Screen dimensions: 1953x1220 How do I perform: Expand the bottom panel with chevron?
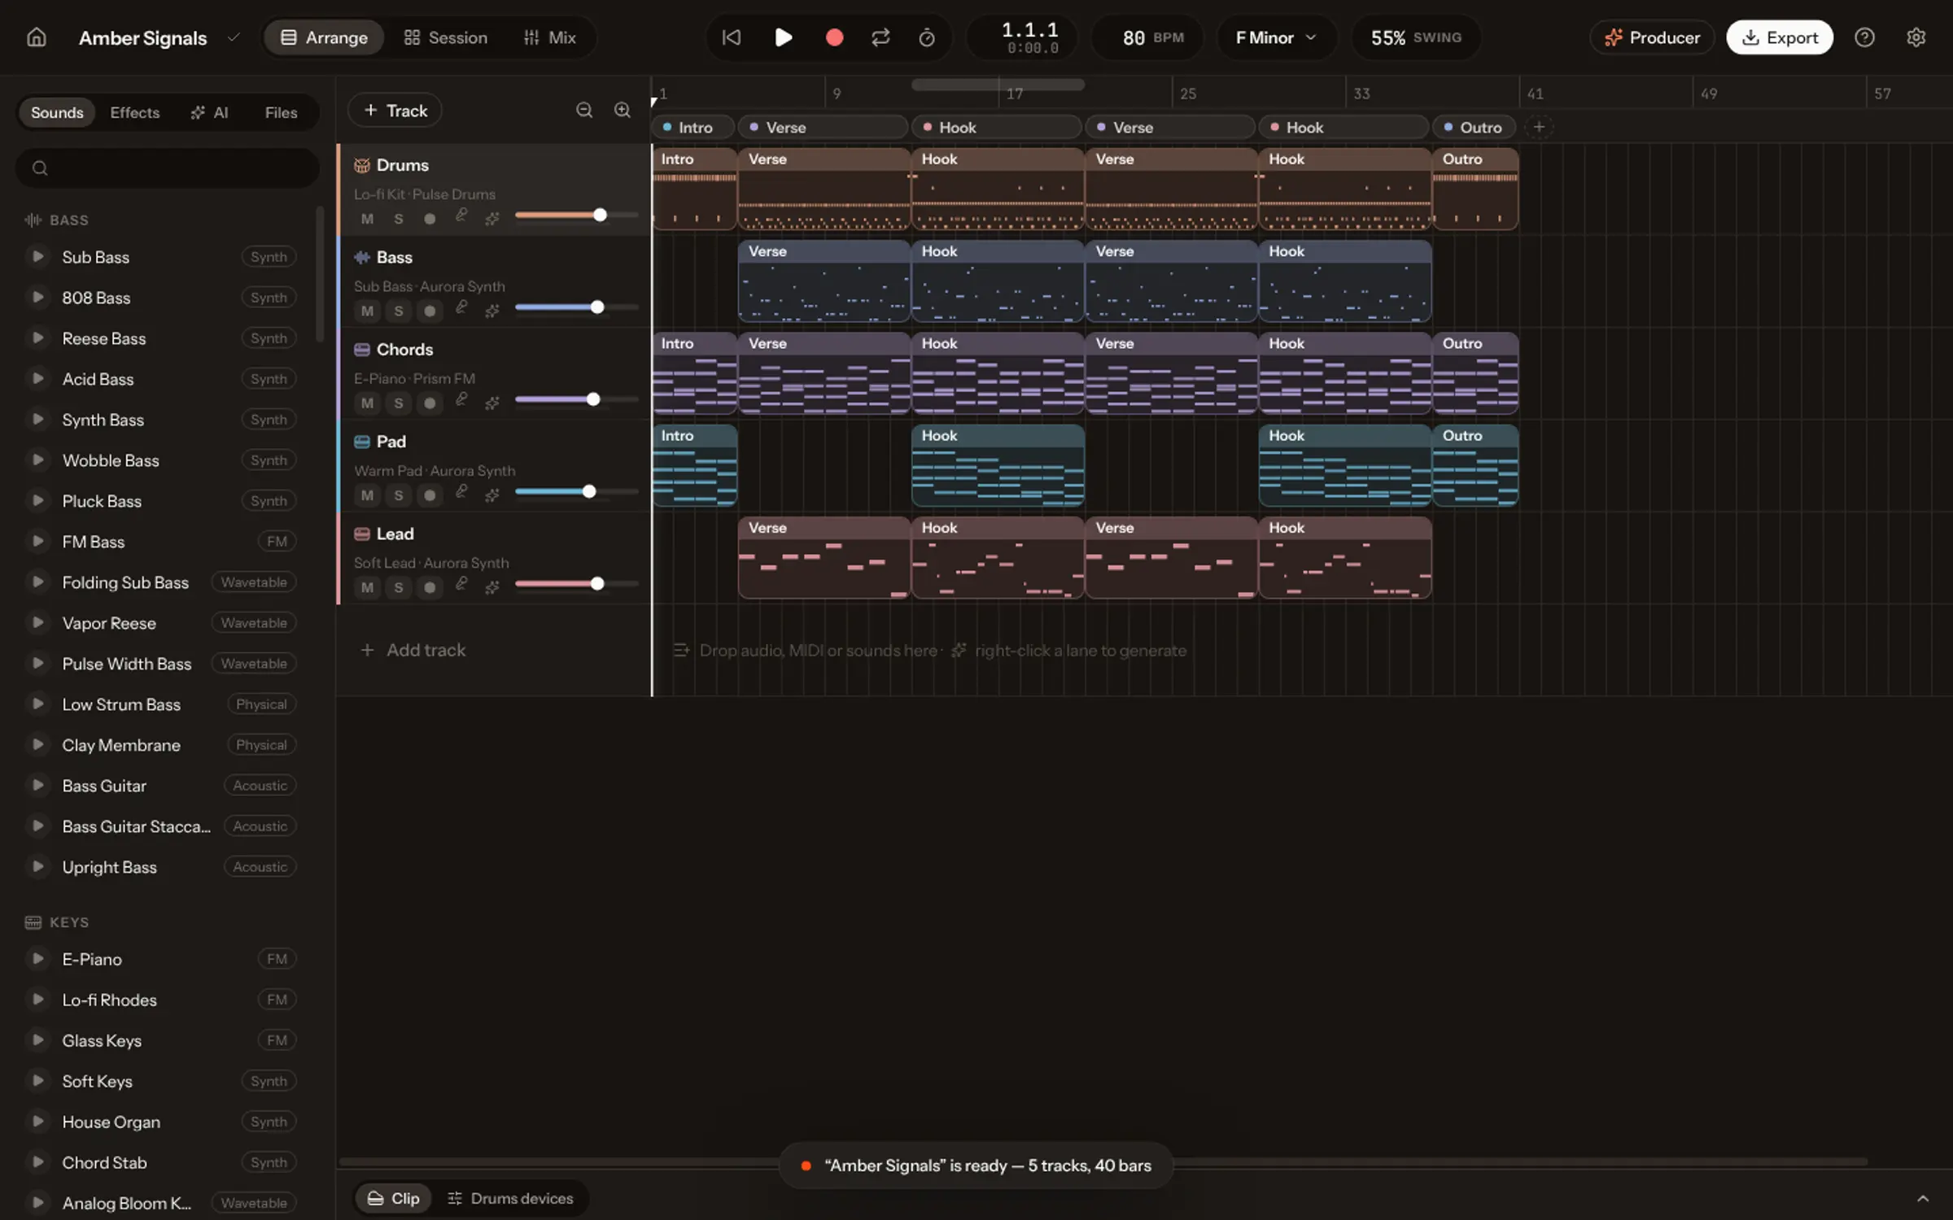coord(1923,1198)
